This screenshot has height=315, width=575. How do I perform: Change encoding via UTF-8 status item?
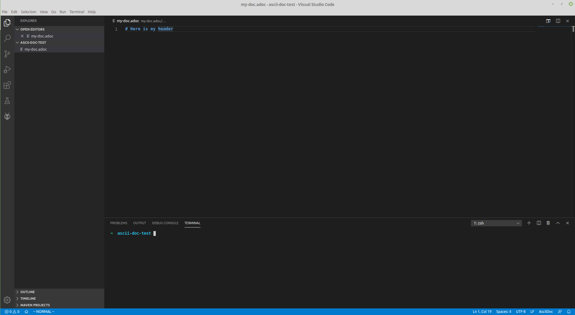[521, 312]
